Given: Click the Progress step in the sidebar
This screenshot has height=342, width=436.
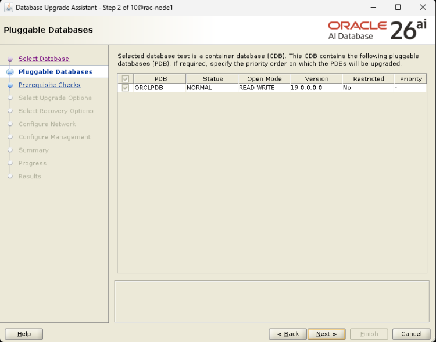Looking at the screenshot, I should pos(33,163).
